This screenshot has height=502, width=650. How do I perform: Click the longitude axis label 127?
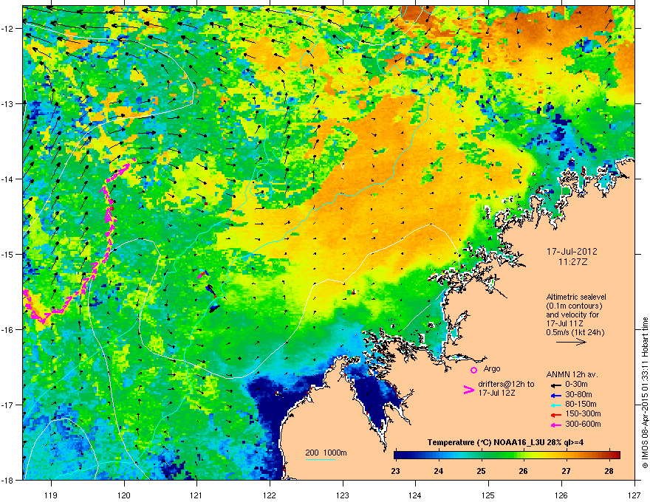point(634,495)
